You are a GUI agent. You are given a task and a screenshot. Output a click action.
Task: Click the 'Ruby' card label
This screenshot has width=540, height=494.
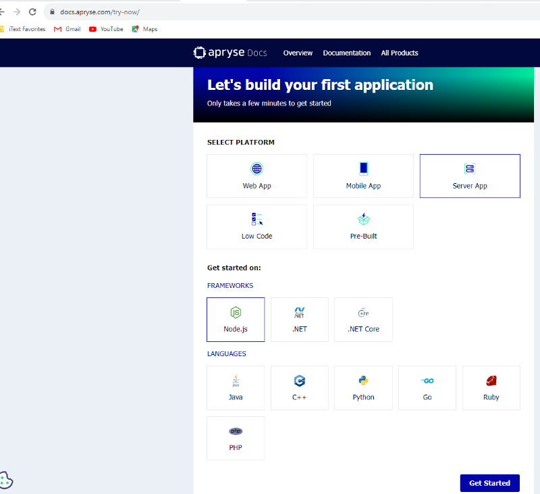491,397
